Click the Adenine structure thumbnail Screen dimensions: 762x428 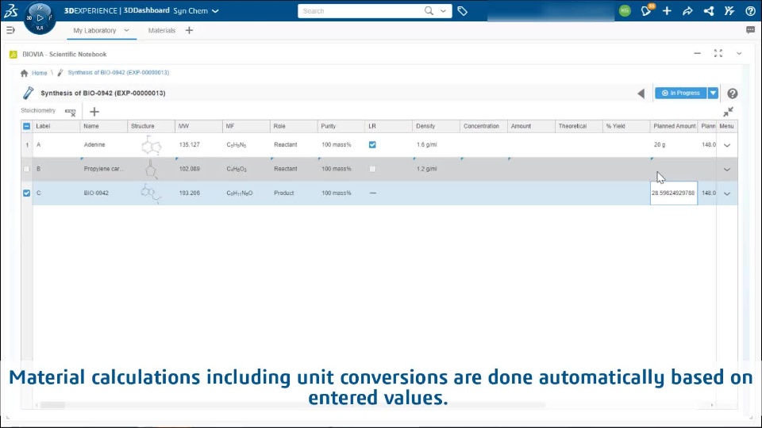[x=151, y=144]
